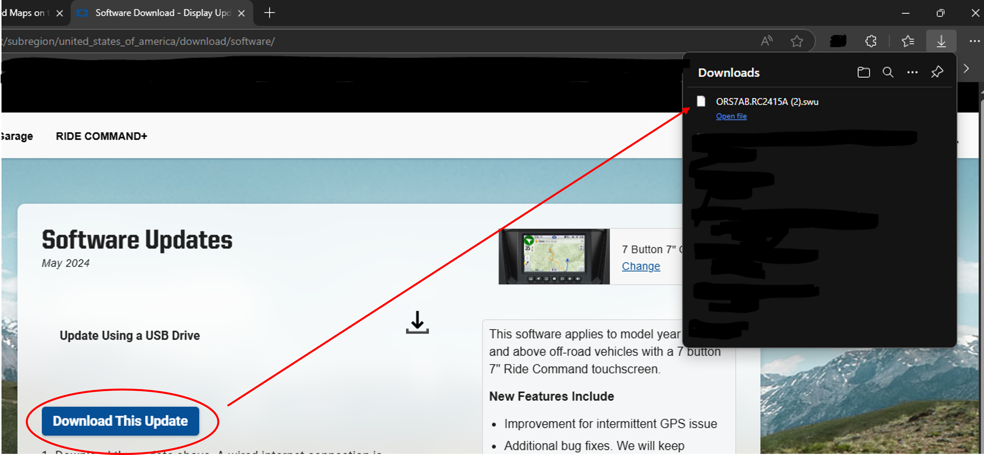
Task: Pin the Downloads panel
Action: (937, 72)
